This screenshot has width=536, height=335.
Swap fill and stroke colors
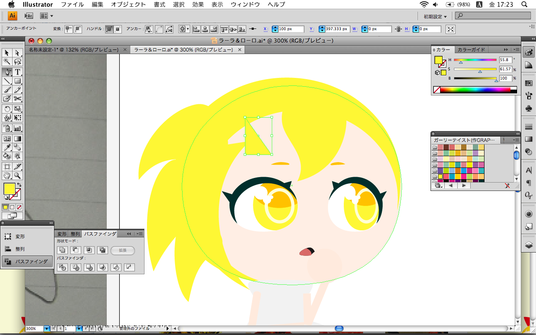19,185
